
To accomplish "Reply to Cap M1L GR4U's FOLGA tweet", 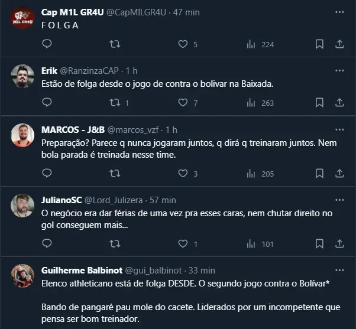I will (47, 44).
